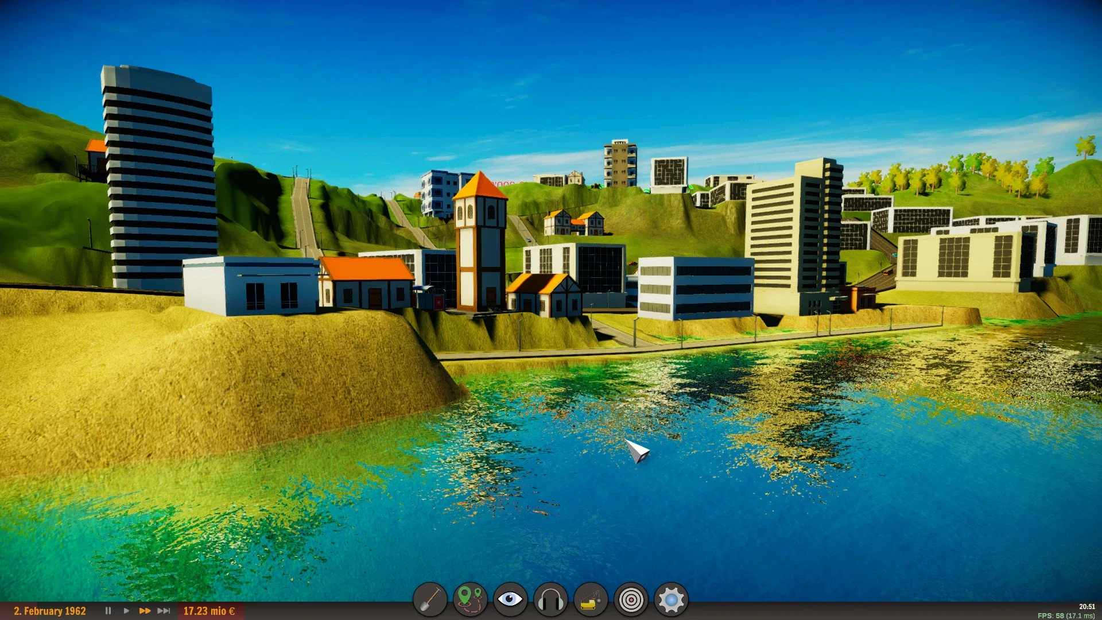Pause the game simulation

tap(108, 611)
